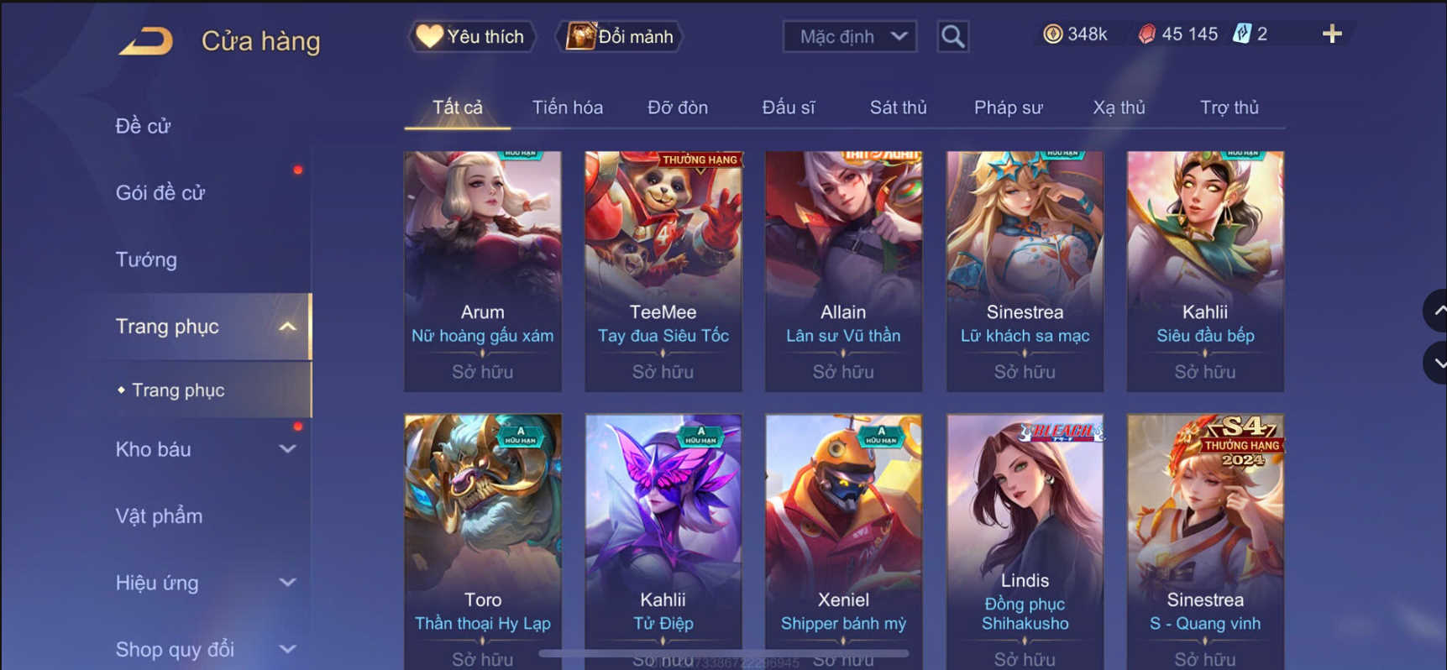Collapse the Trang phục sidebar section

point(287,327)
